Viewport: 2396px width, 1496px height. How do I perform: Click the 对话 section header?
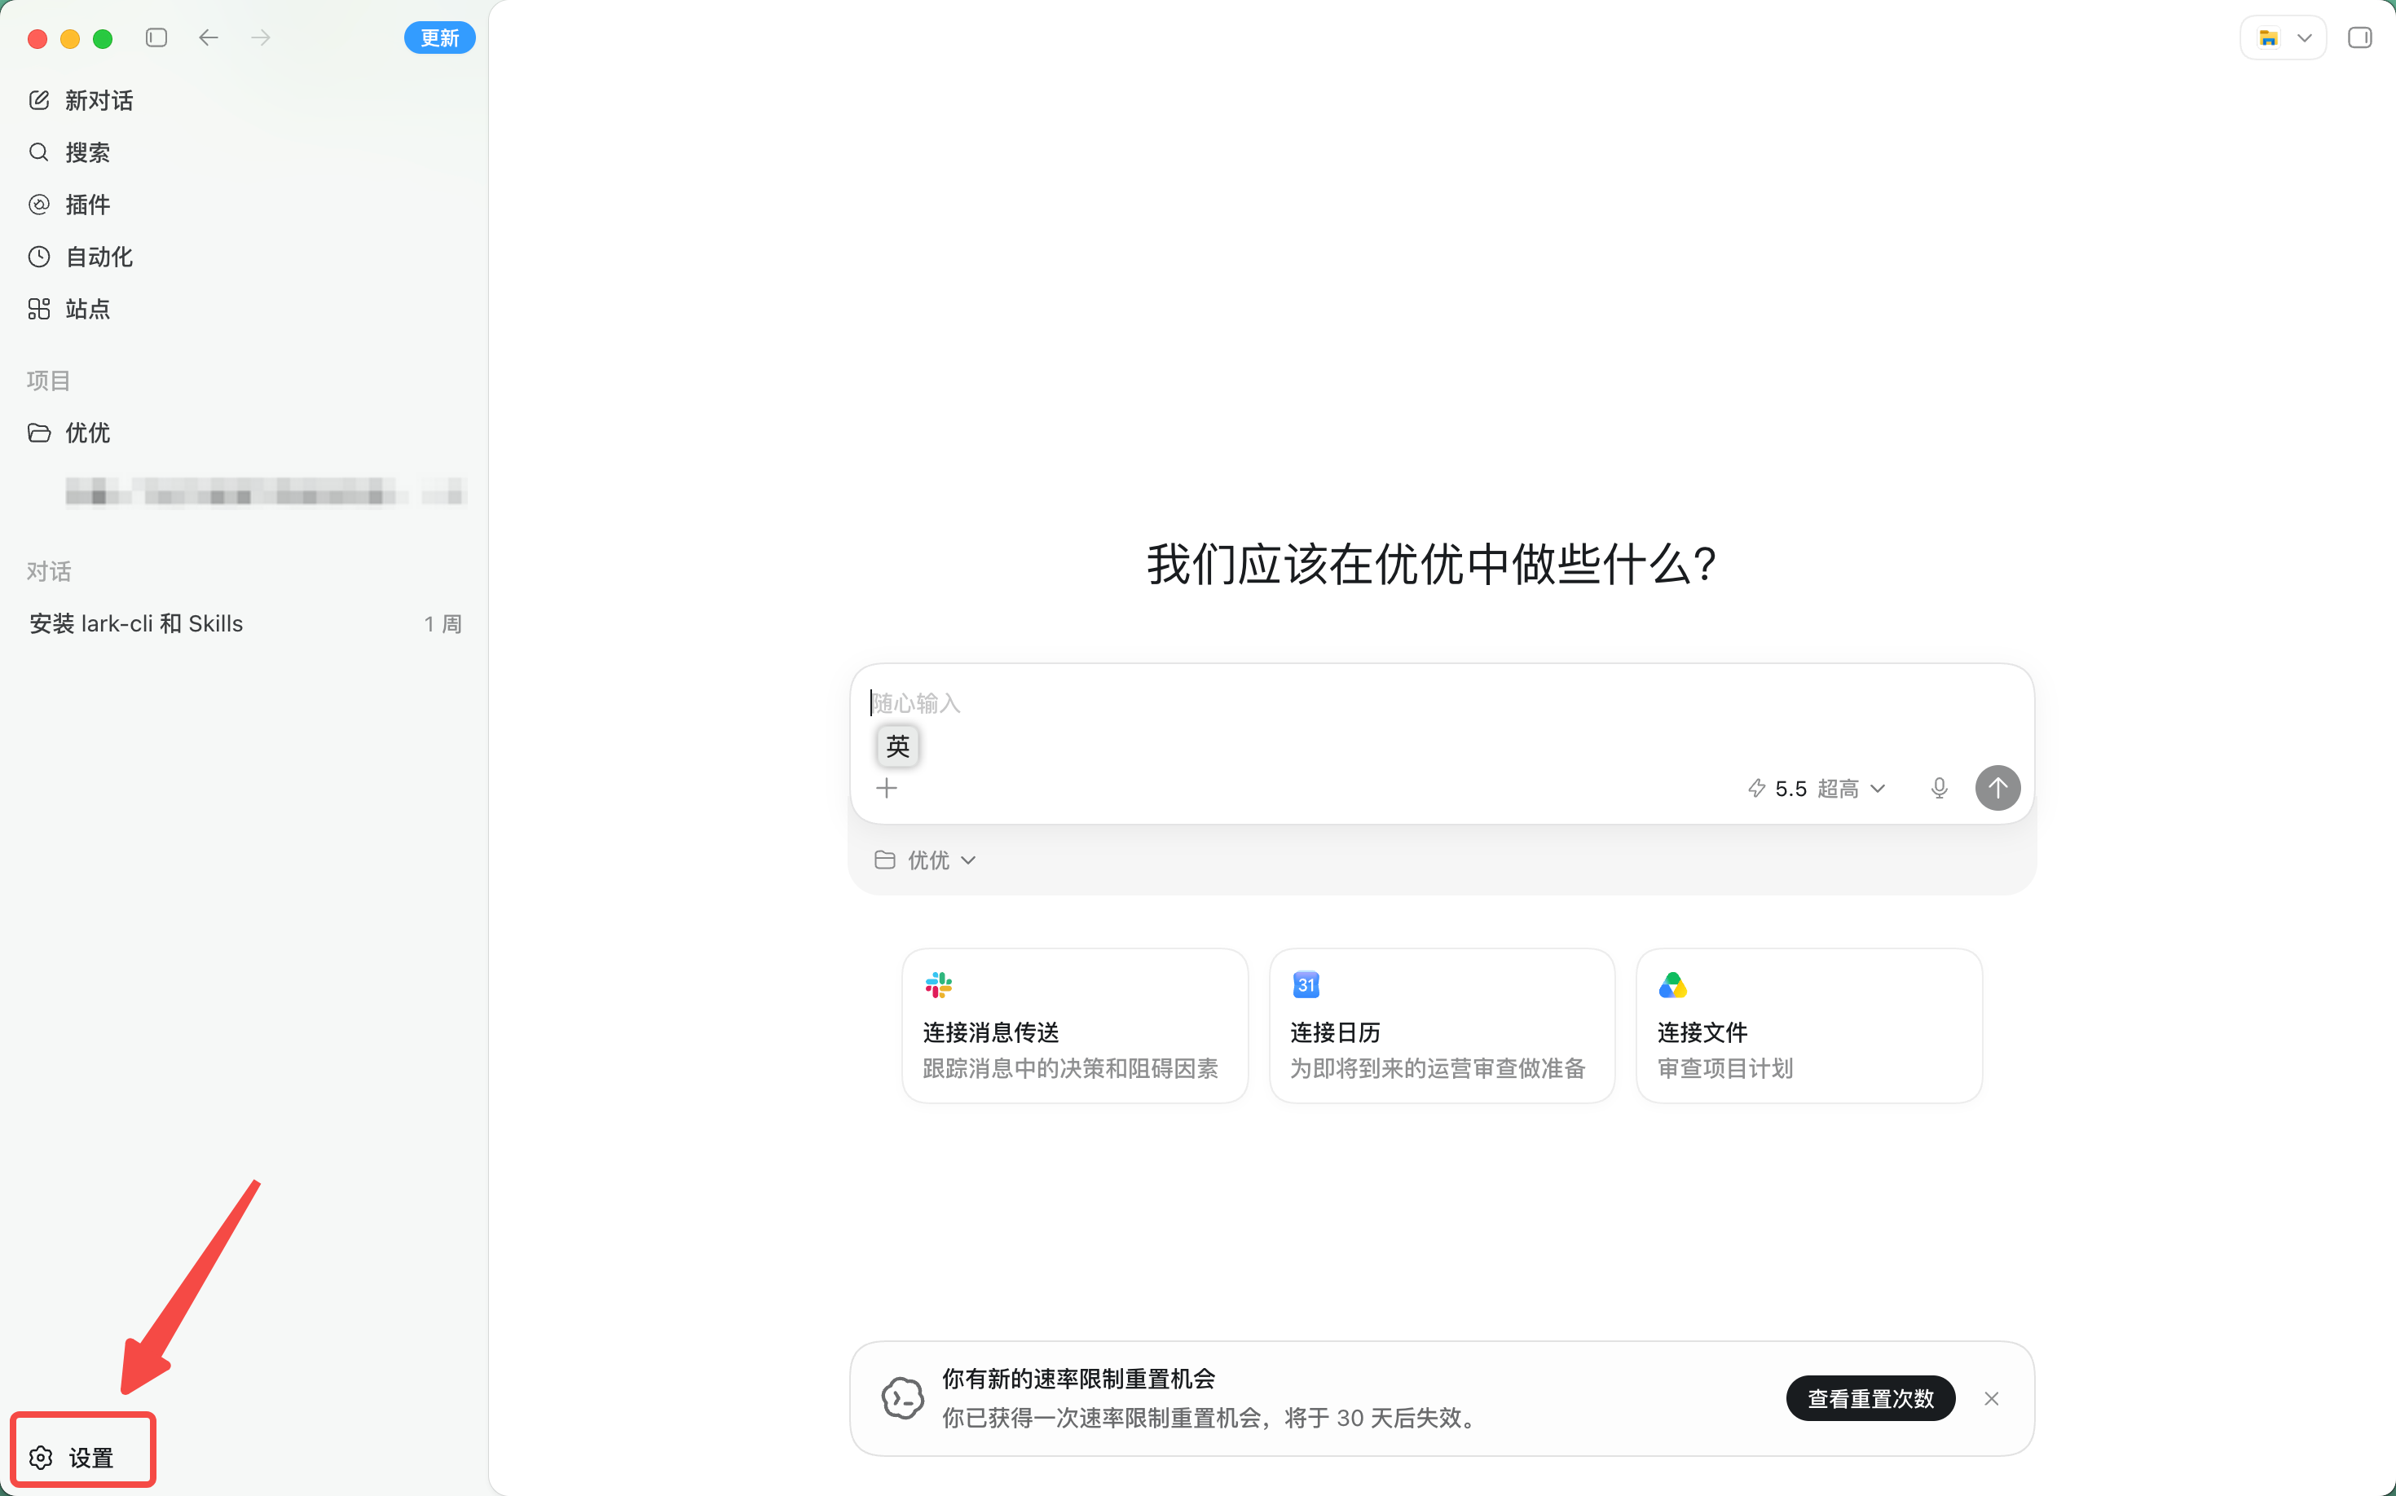point(49,571)
